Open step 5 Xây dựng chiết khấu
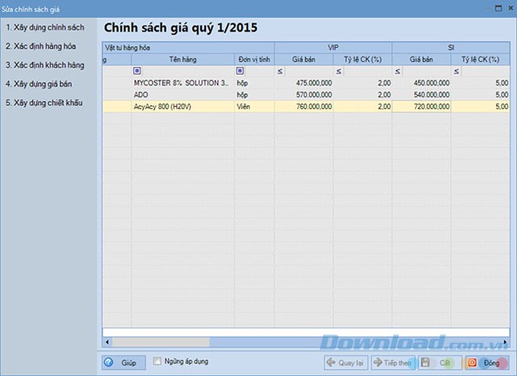 [46, 102]
